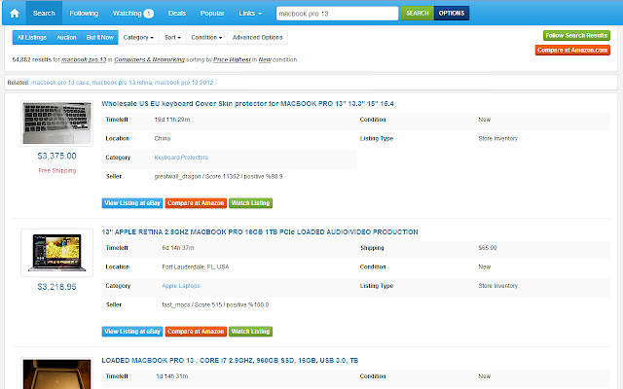The image size is (623, 389).
Task: Open the Wholesale US EU keyboard Cover listing title
Action: point(247,104)
